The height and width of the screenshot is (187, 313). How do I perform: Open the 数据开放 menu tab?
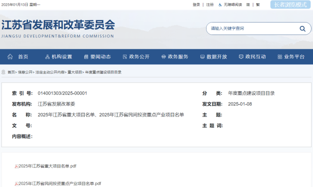[214, 57]
